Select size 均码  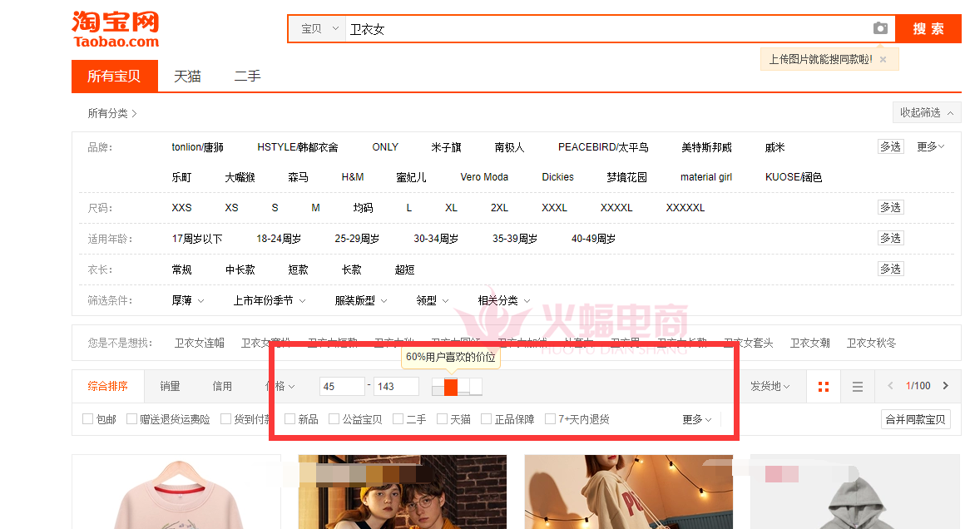click(x=363, y=208)
